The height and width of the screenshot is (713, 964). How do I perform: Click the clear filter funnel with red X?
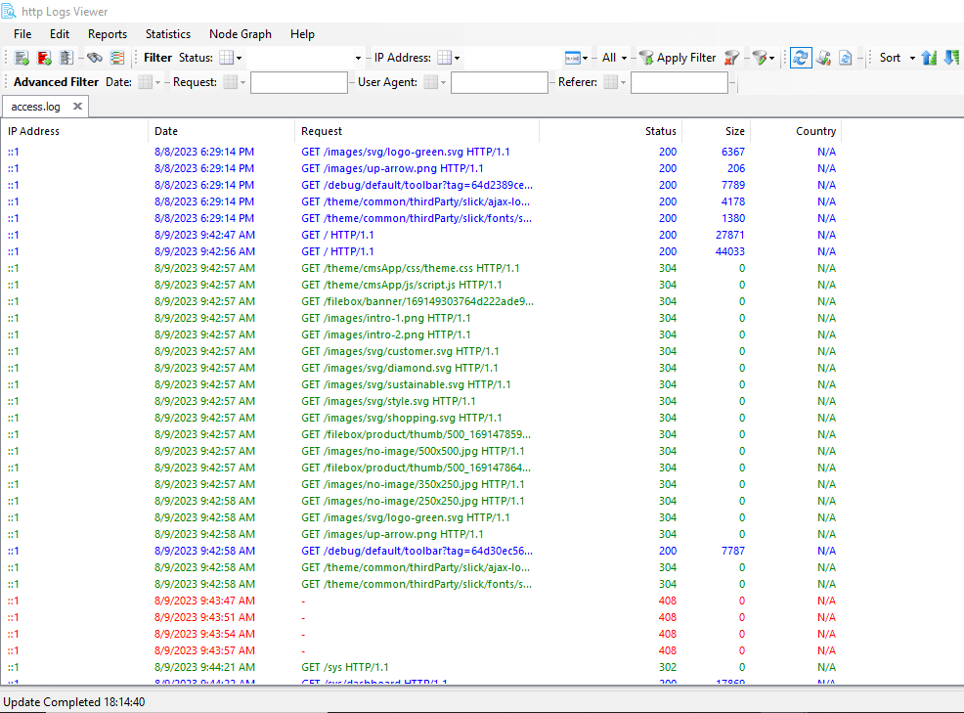click(731, 58)
